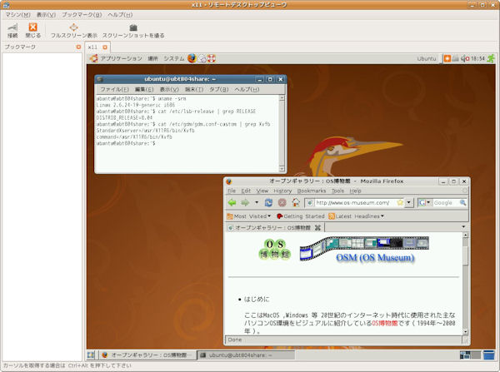This screenshot has height=372, width=500.
Task: Open the viewer's Help (ヘルプ) menu
Action: pyautogui.click(x=120, y=15)
